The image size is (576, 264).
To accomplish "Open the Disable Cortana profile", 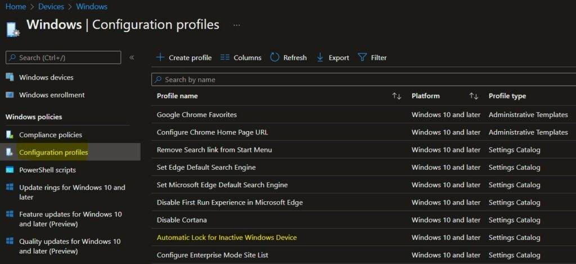I will [182, 220].
